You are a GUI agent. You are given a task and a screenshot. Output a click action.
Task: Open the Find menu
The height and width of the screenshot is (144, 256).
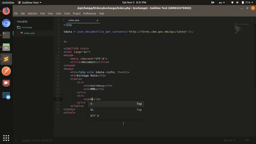42,14
